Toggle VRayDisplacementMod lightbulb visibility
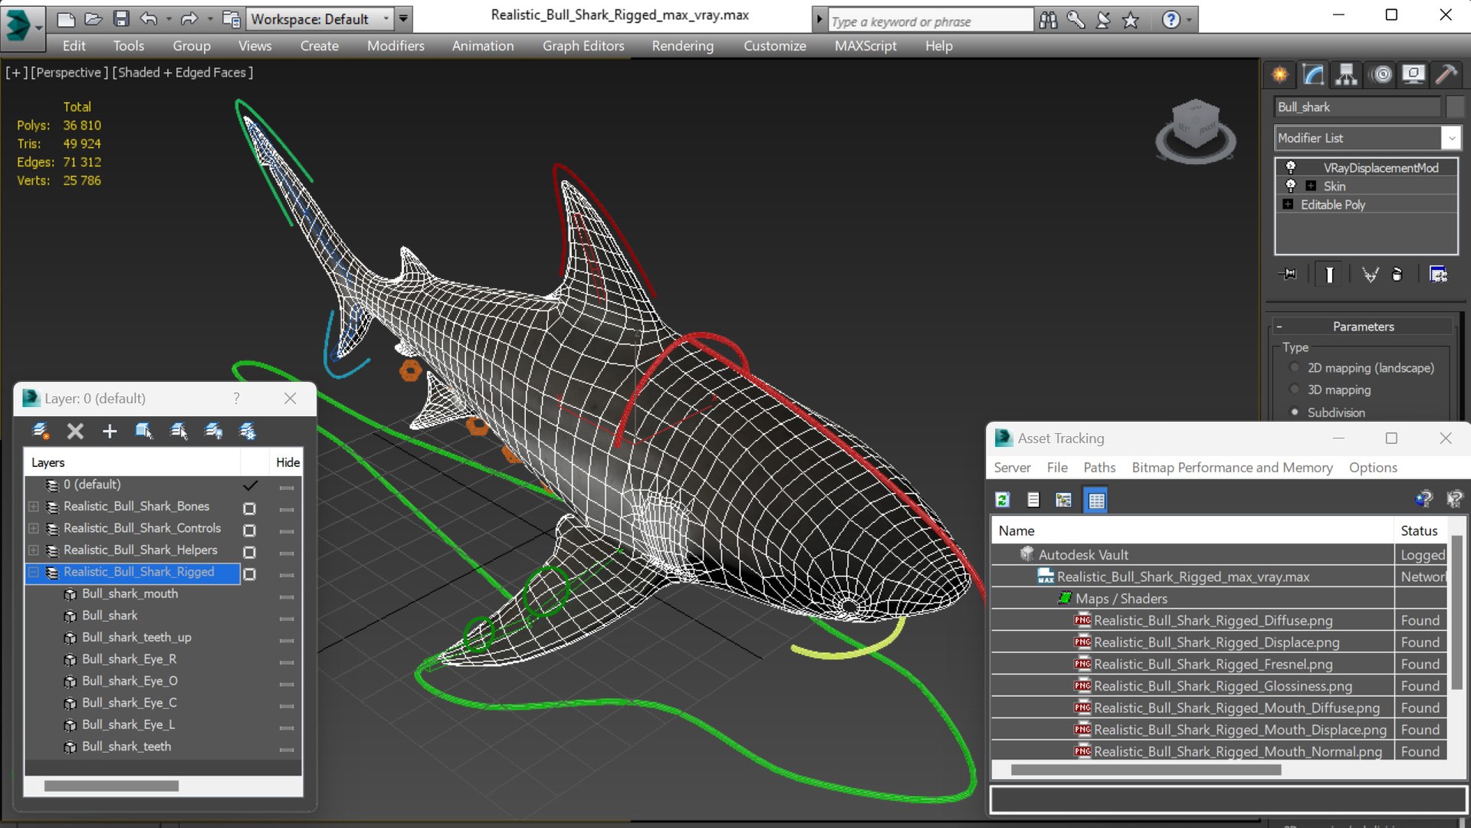Screen dimensions: 1471x828 [x=1291, y=167]
